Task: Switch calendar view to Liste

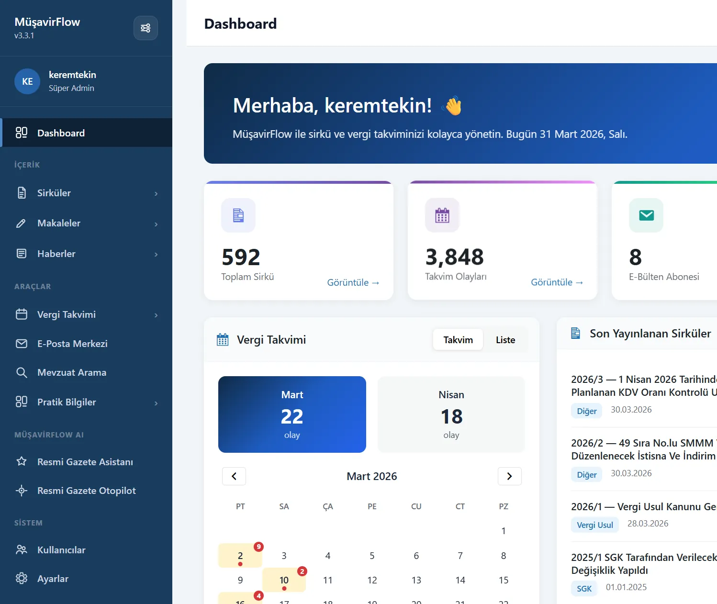Action: click(505, 340)
